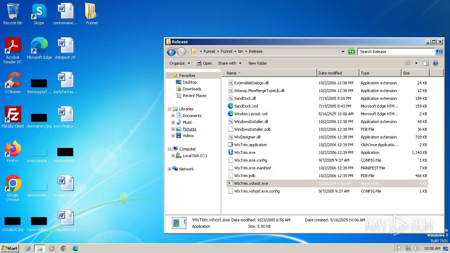Sort by the Type column header
This screenshot has width=450, height=253.
point(380,73)
